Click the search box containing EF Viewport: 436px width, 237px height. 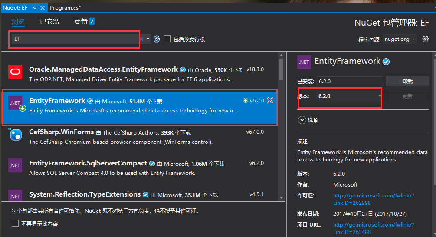[x=75, y=39]
